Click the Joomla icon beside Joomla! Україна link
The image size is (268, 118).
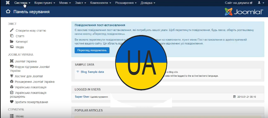[x=12, y=61]
